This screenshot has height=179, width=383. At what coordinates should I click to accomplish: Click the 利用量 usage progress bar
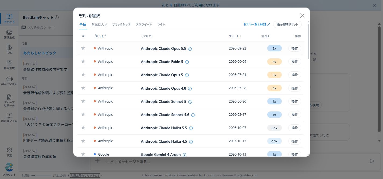[41, 176]
